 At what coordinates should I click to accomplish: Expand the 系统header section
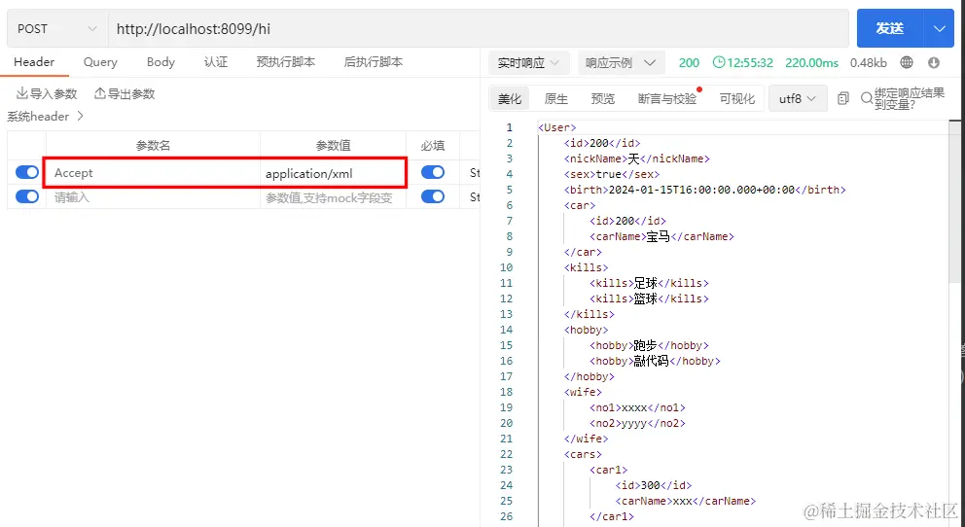click(x=46, y=117)
